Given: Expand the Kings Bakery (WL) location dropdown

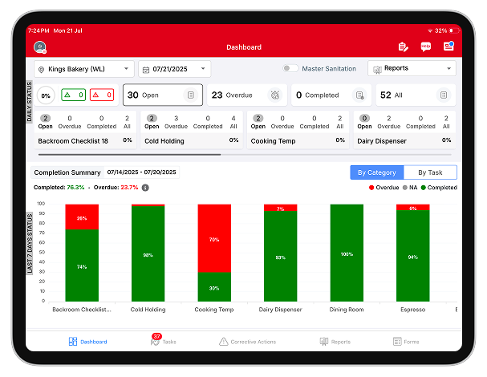Looking at the screenshot, I should click(84, 69).
